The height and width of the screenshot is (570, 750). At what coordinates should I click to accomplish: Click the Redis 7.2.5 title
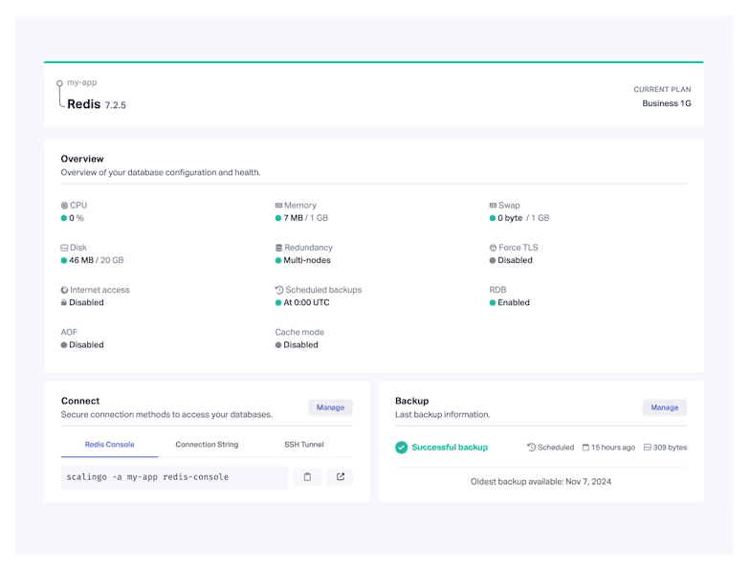(x=97, y=104)
